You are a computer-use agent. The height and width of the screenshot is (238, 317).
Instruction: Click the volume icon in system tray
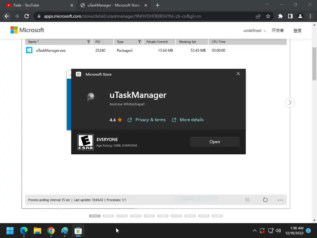[278, 231]
